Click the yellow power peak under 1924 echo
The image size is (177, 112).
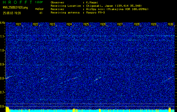(74, 110)
